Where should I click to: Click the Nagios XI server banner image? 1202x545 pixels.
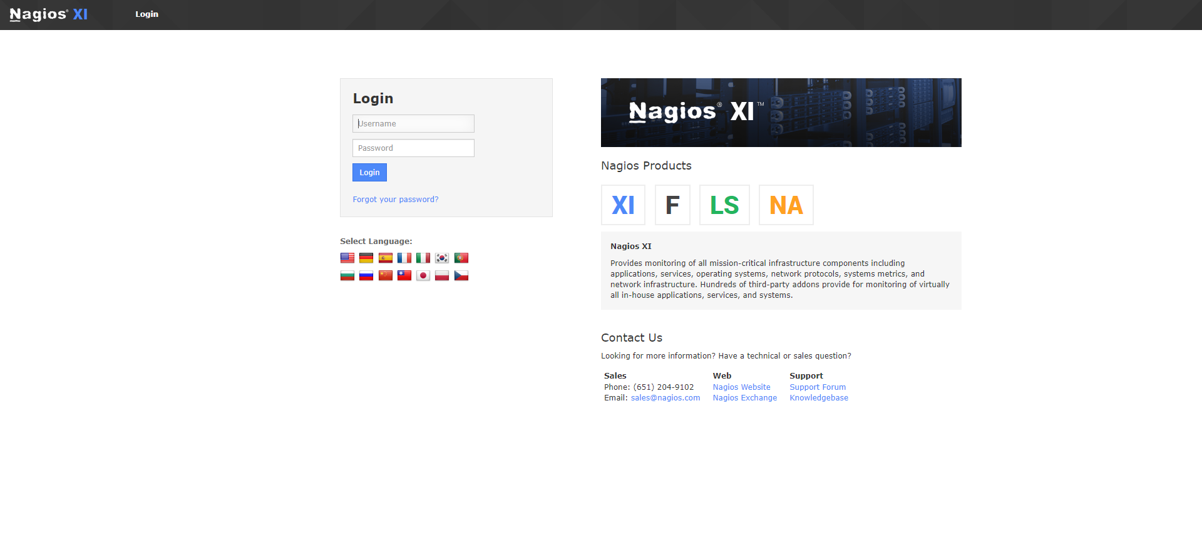781,113
